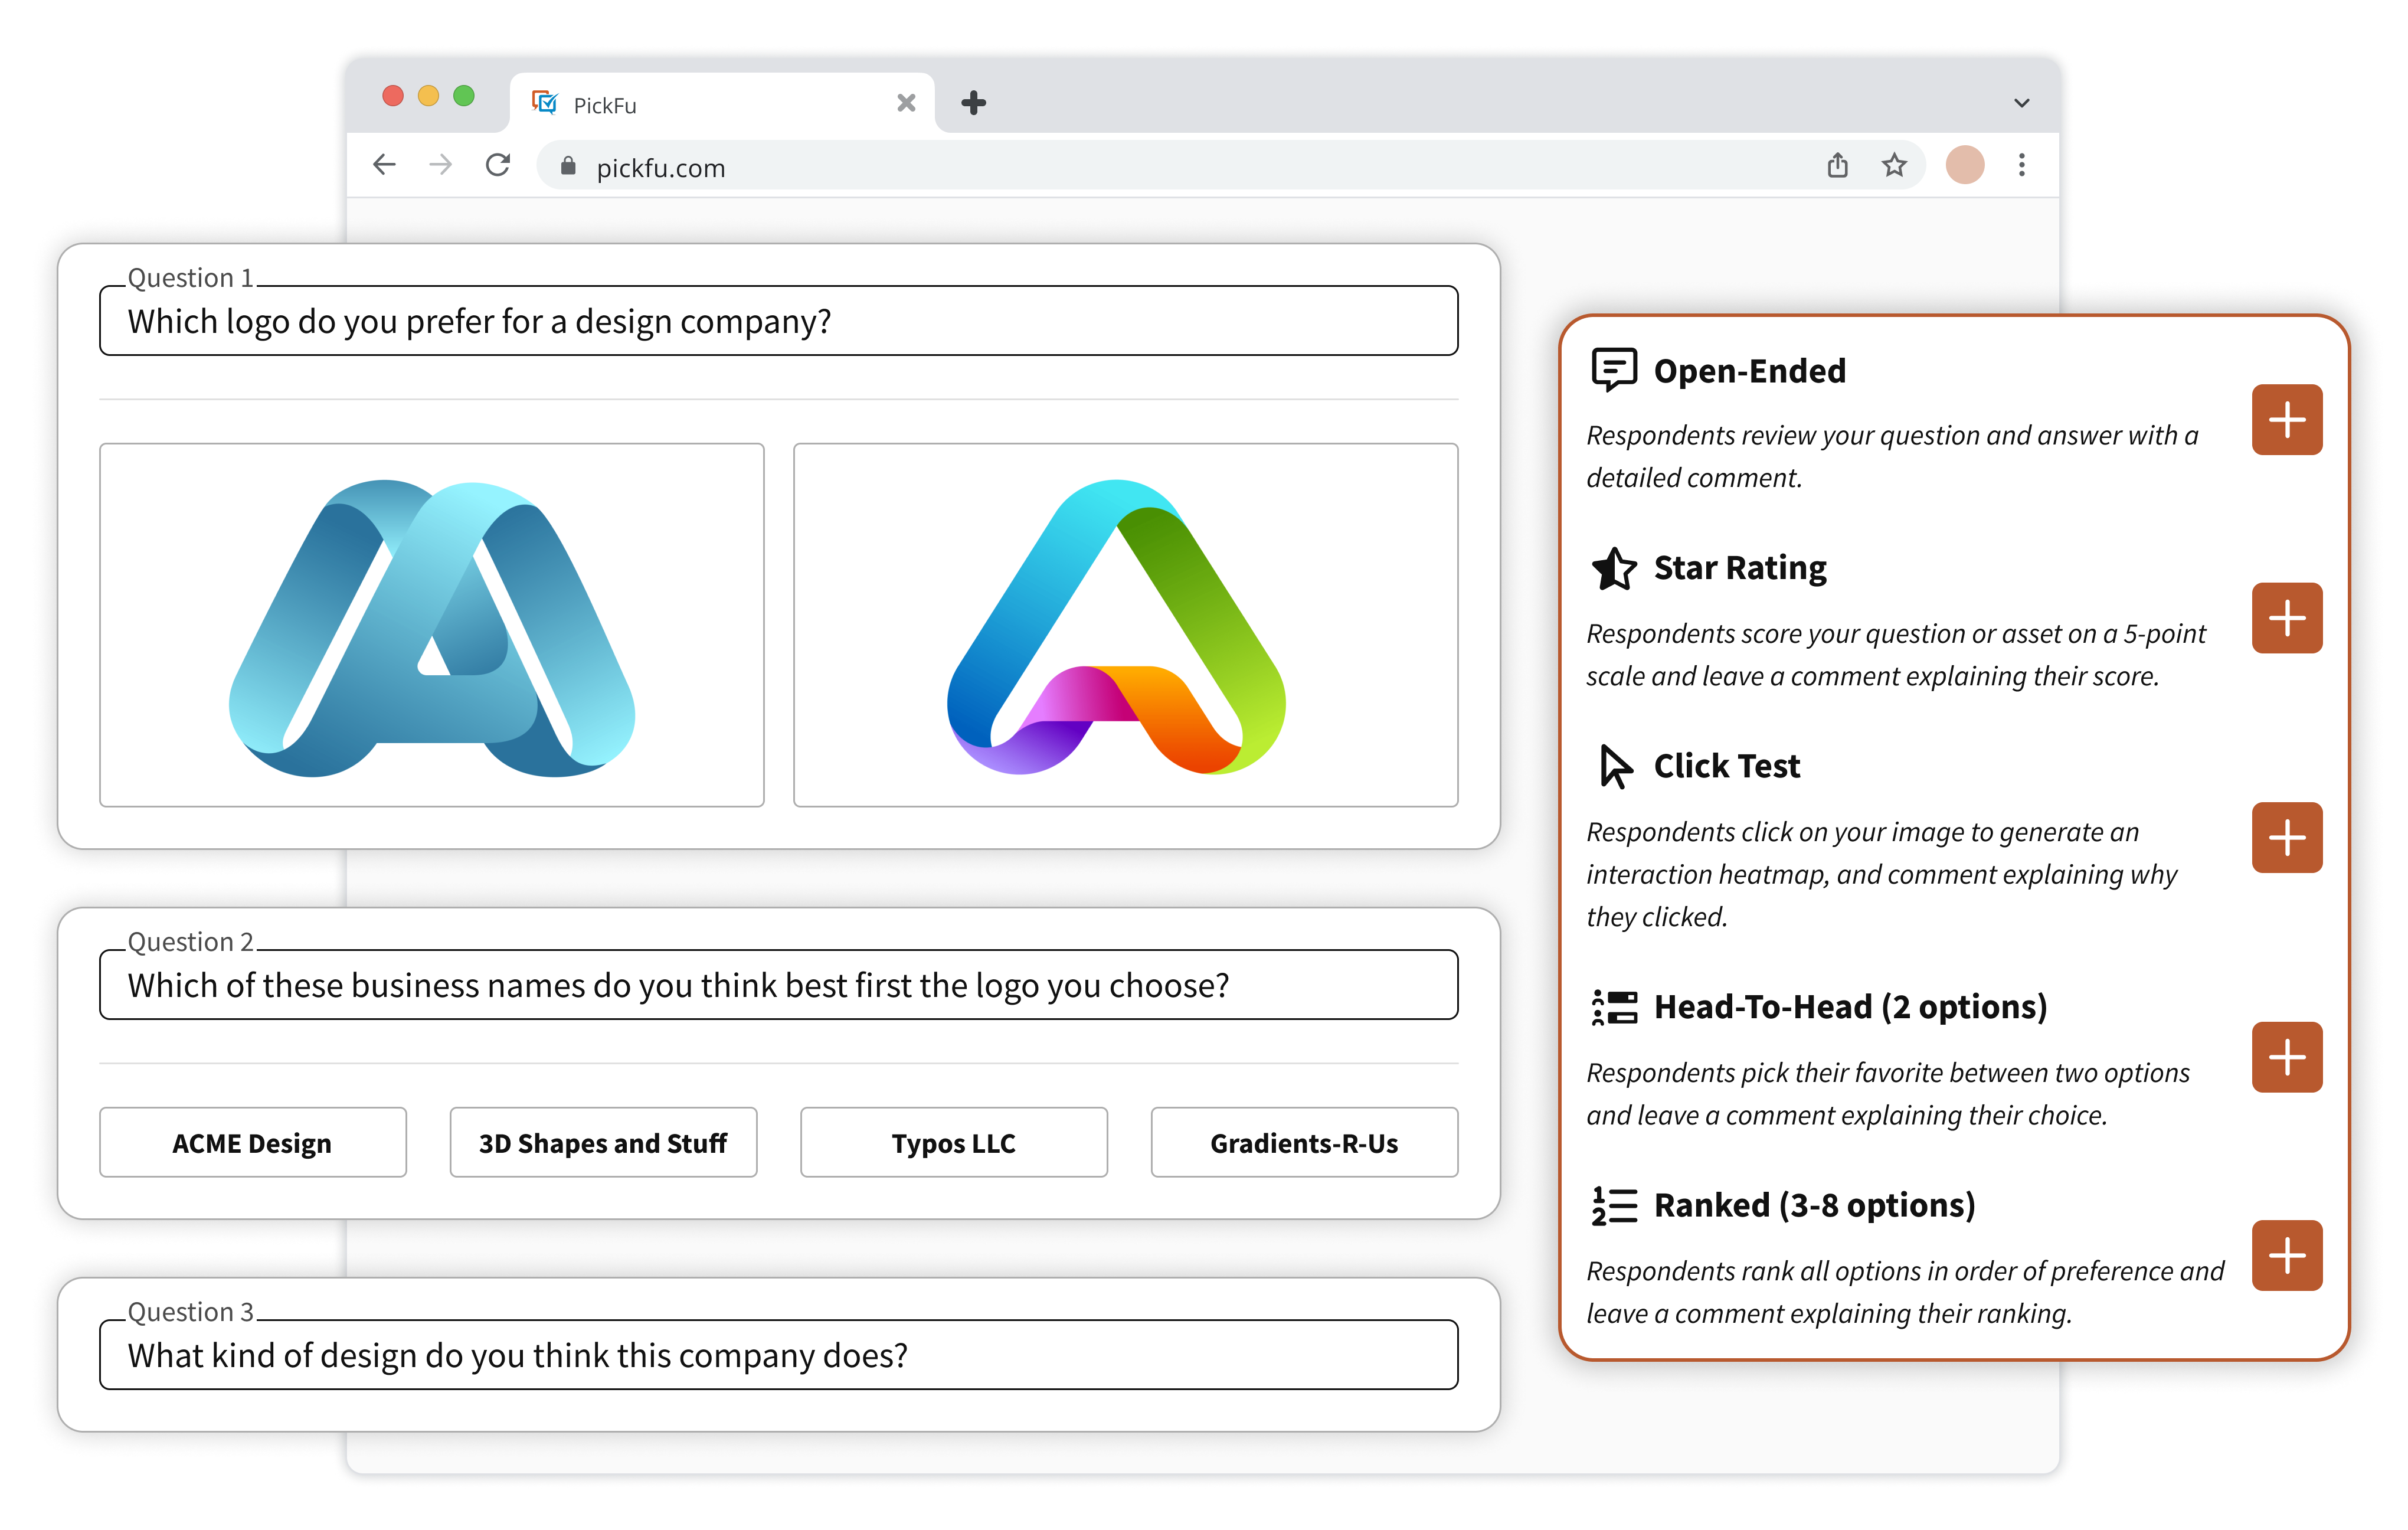Click the Open-Ended speech bubble icon
2408x1530 pixels.
(1612, 370)
